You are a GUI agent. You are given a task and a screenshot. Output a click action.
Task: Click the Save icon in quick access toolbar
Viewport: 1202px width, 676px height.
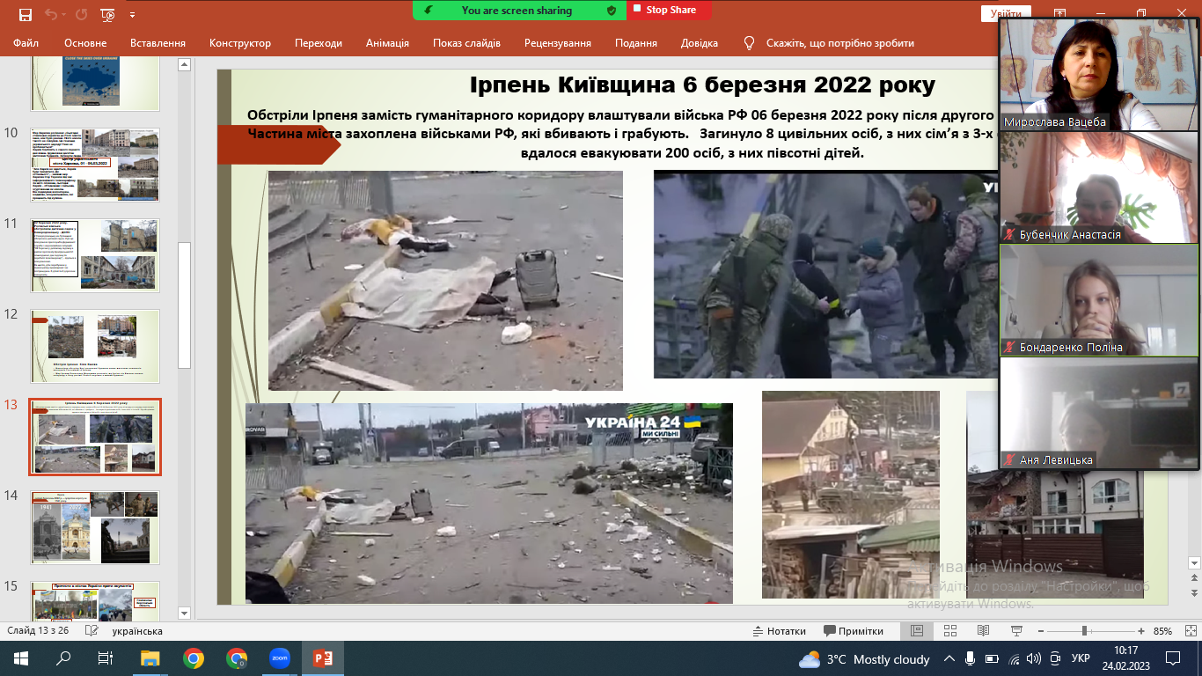[25, 15]
